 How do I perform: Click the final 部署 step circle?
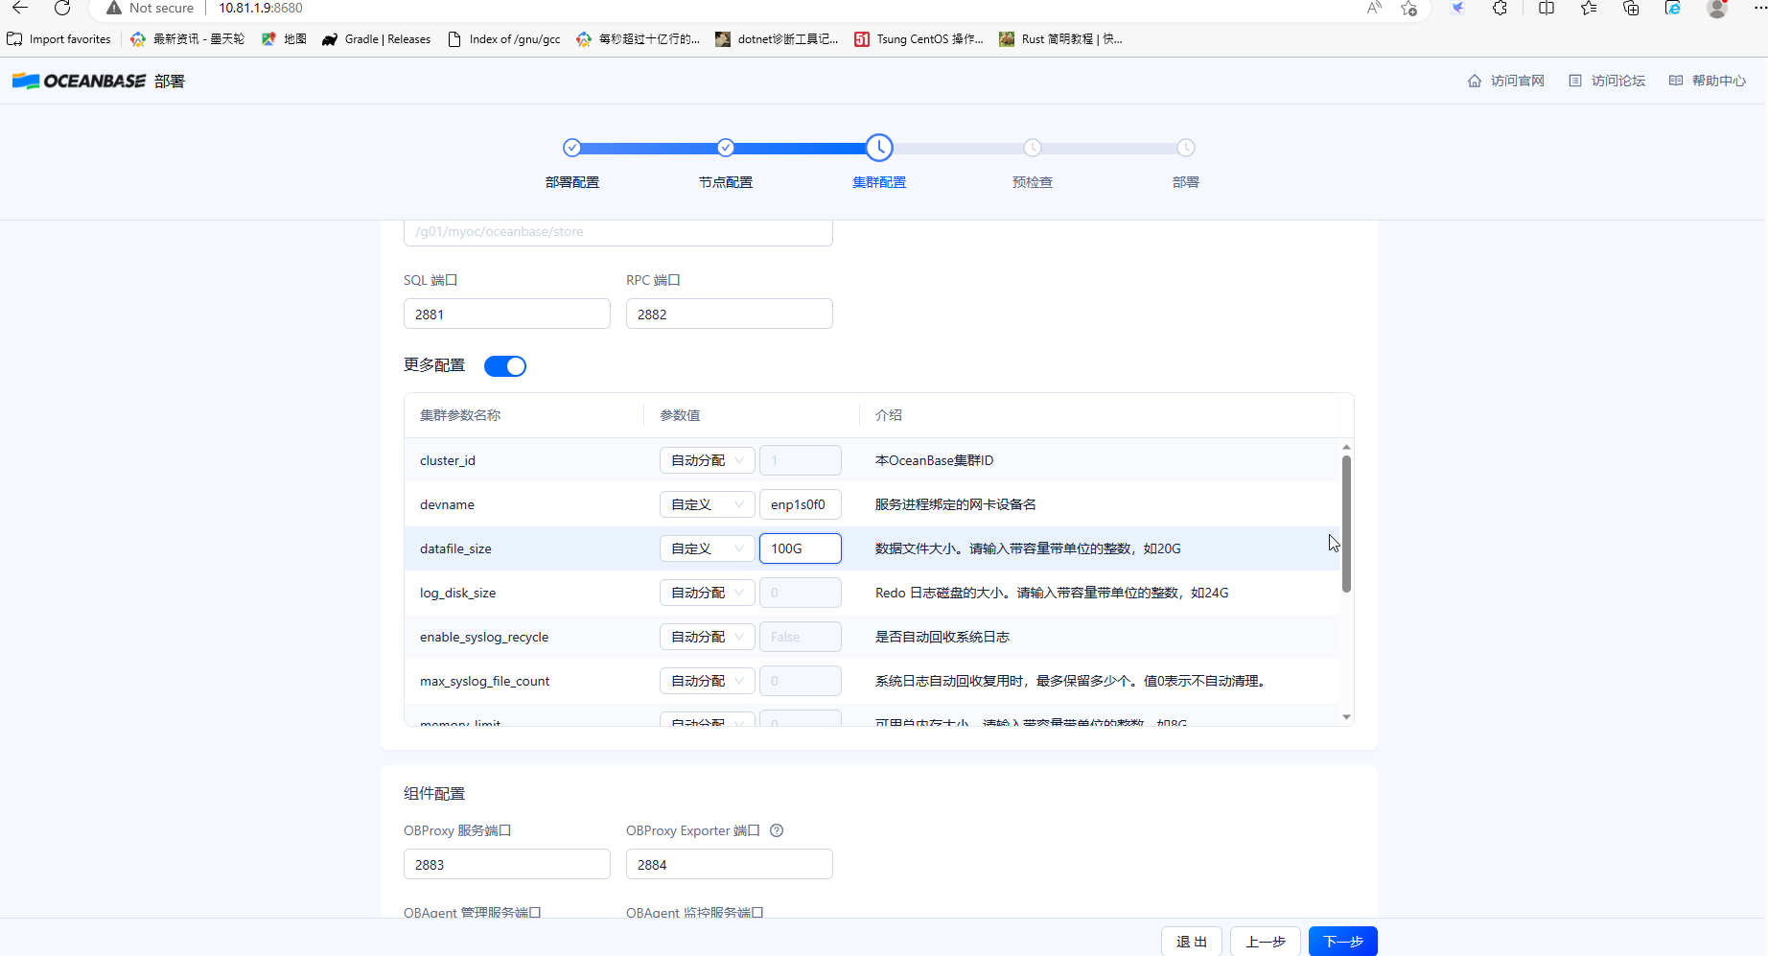click(1186, 148)
